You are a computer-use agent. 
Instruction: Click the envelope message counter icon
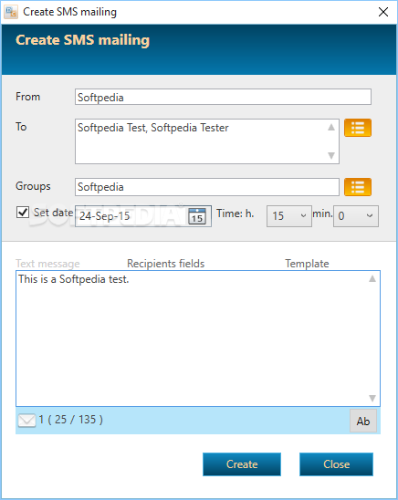tap(26, 420)
